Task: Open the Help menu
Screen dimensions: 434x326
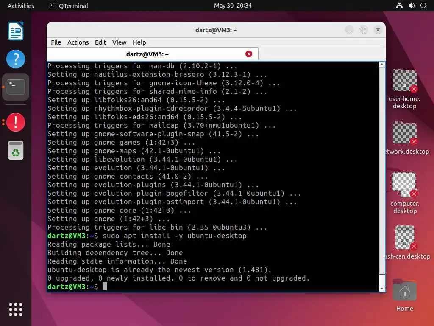Action: [x=139, y=42]
